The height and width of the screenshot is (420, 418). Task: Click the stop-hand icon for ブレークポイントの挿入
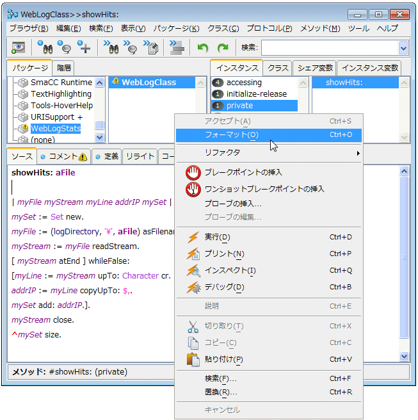(x=193, y=172)
